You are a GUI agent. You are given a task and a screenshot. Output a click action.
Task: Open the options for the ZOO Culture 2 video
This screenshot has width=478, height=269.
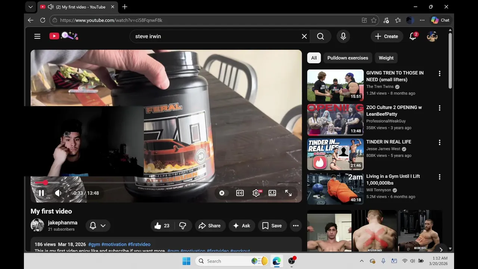tap(440, 108)
